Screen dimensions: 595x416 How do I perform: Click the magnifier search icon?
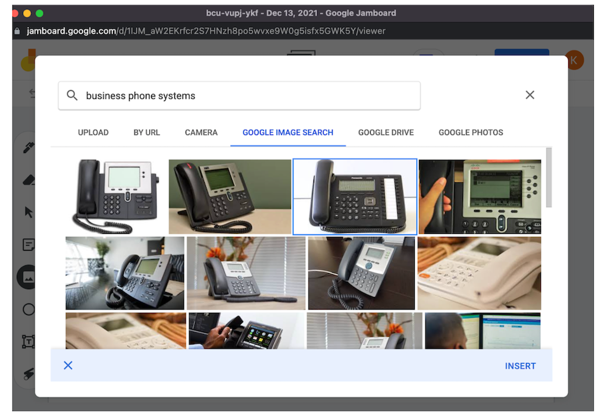tap(72, 96)
